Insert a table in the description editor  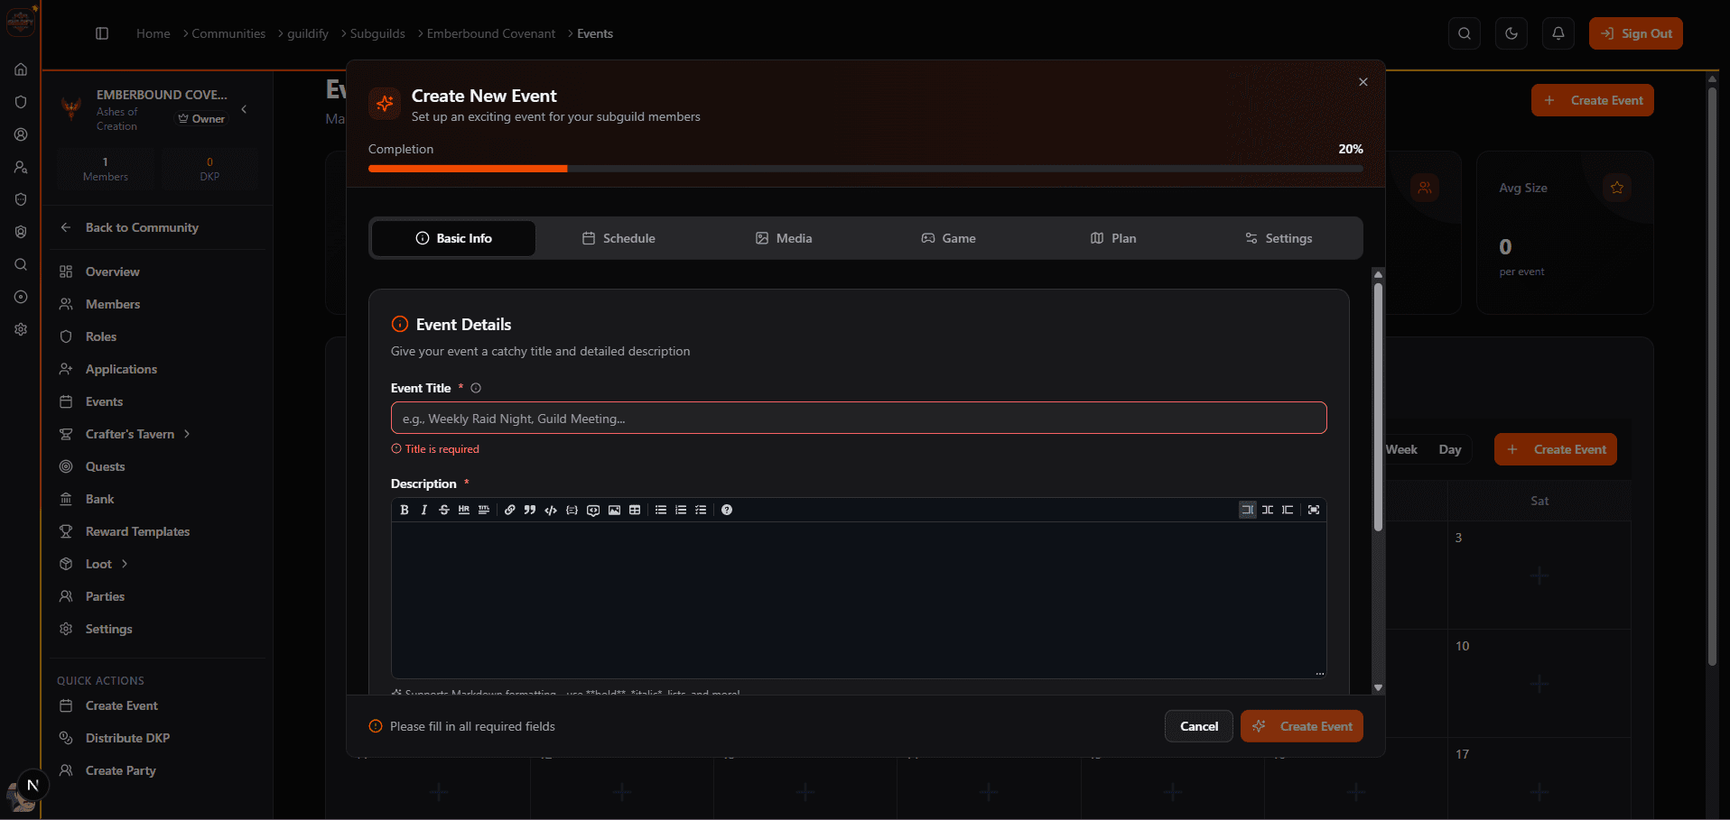(x=636, y=509)
